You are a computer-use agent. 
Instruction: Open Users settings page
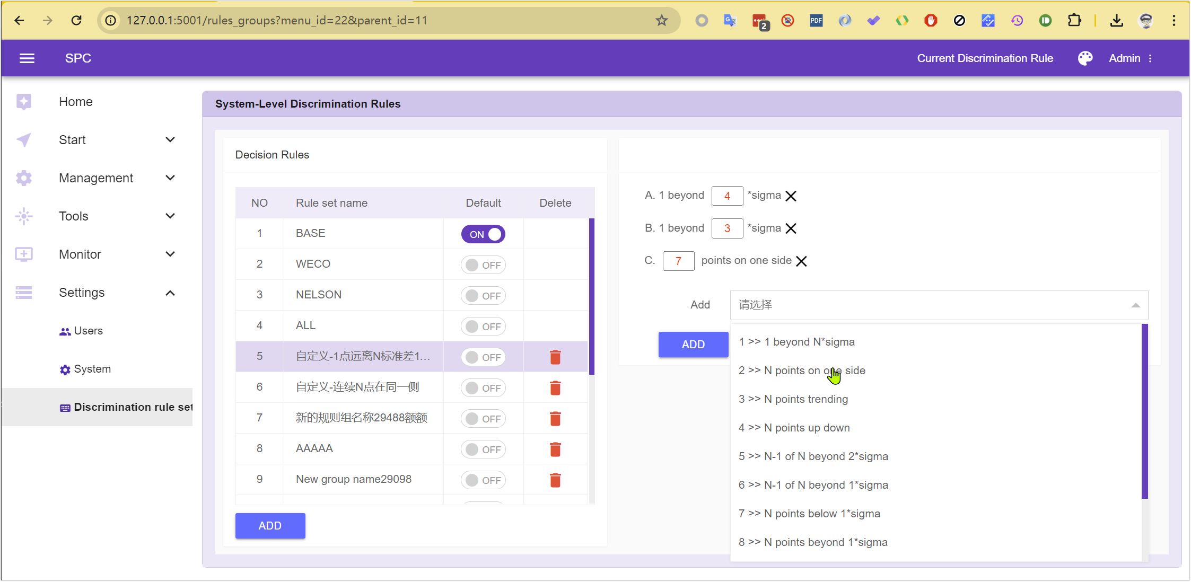[97, 331]
